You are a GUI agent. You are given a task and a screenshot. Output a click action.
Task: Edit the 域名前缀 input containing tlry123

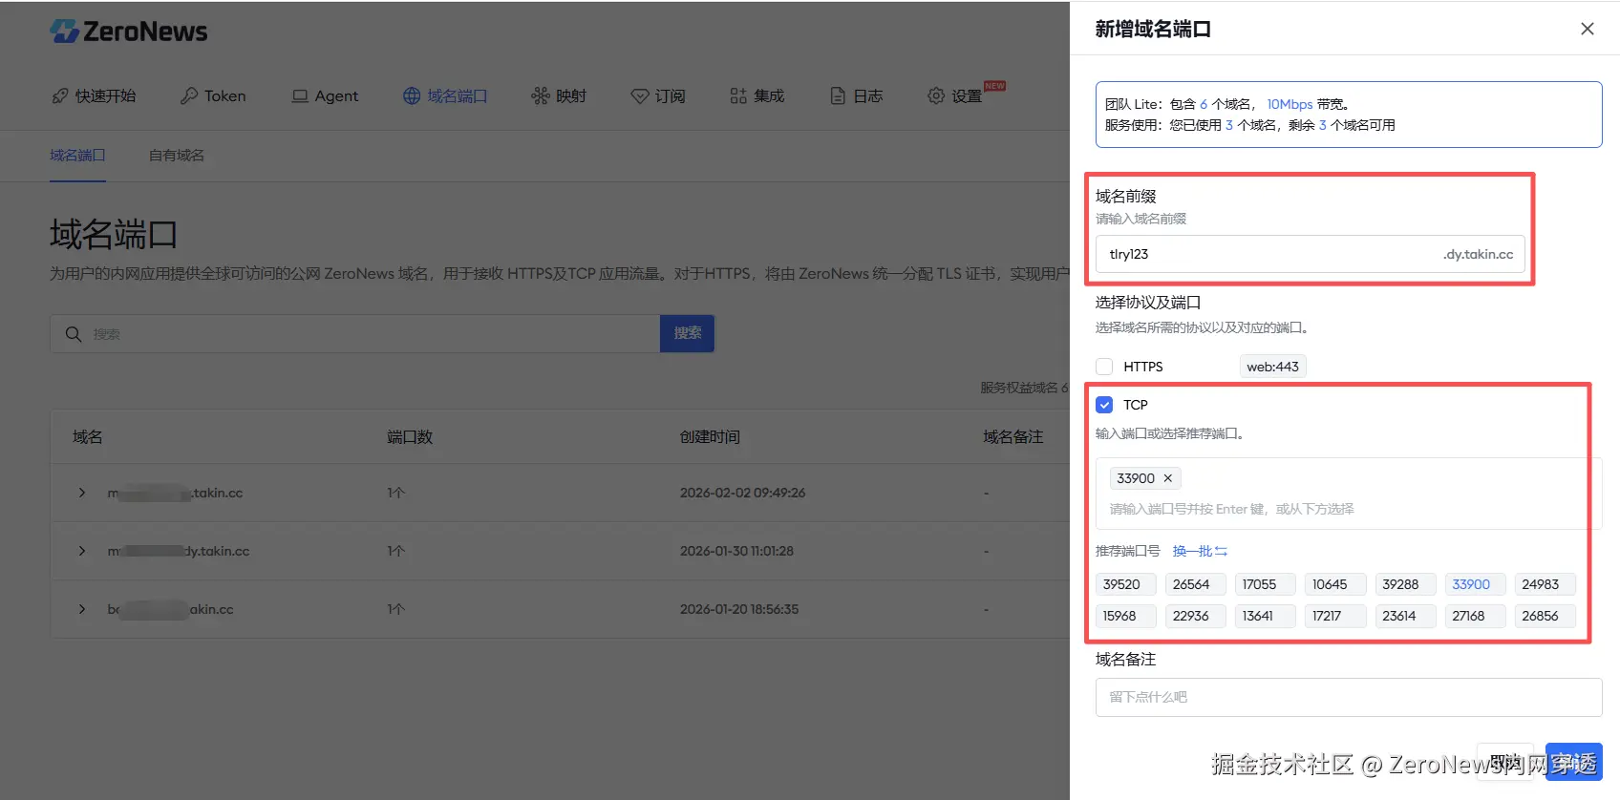1311,254
